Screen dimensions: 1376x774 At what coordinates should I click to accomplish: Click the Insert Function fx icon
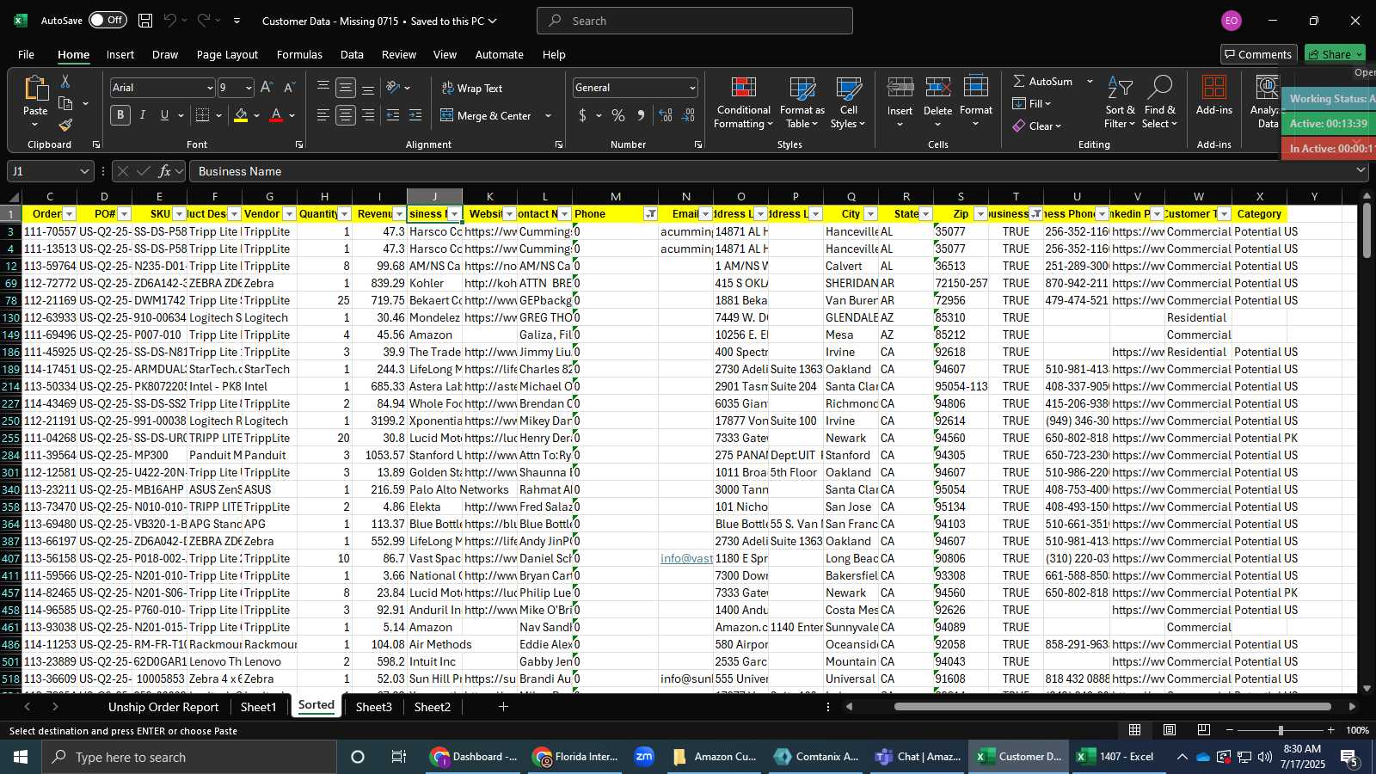pos(165,171)
